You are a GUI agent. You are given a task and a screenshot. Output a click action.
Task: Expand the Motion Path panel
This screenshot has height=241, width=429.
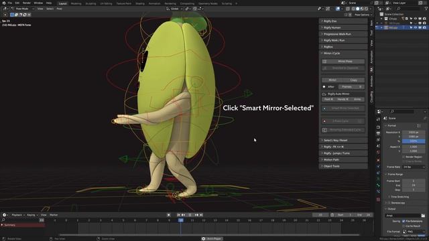[343, 159]
